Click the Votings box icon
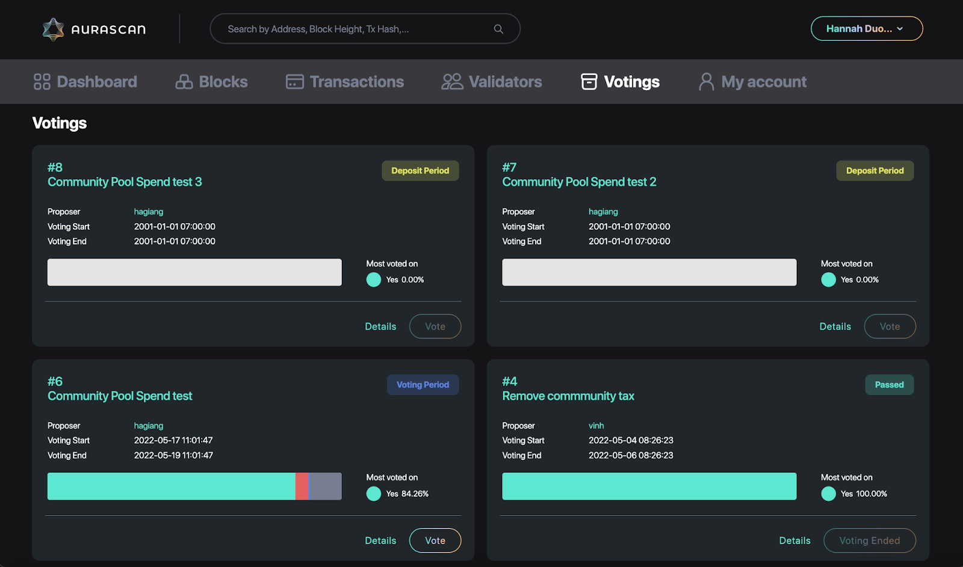 tap(589, 82)
